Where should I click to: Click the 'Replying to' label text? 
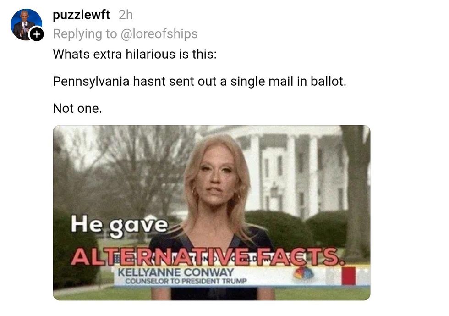[x=85, y=34]
